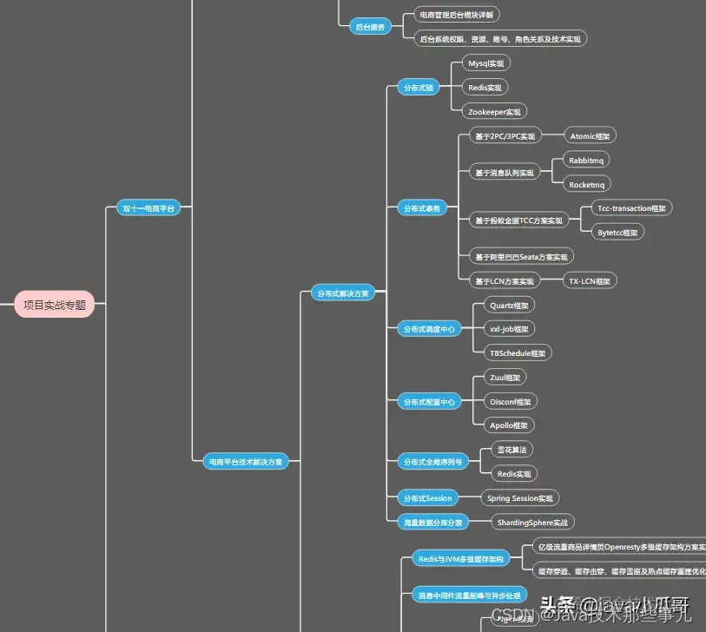Screen dimensions: 706x632
Task: Select the 分布式锁 node
Action: pos(419,88)
